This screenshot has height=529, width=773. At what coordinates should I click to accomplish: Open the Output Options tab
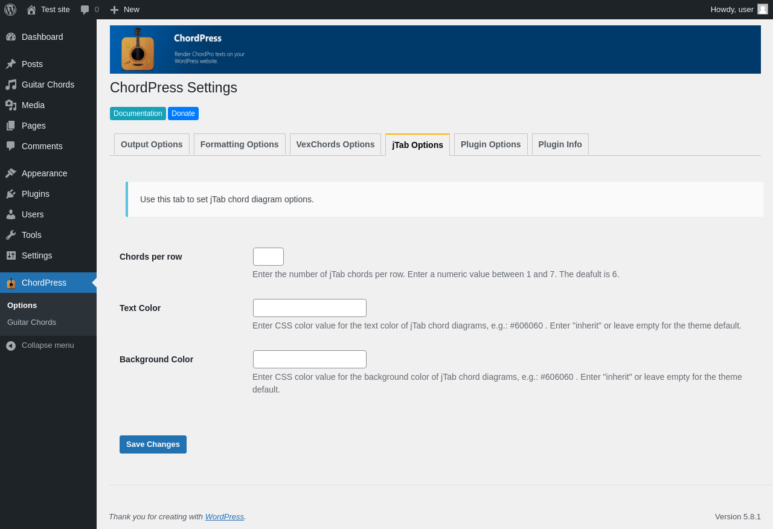[x=152, y=144]
